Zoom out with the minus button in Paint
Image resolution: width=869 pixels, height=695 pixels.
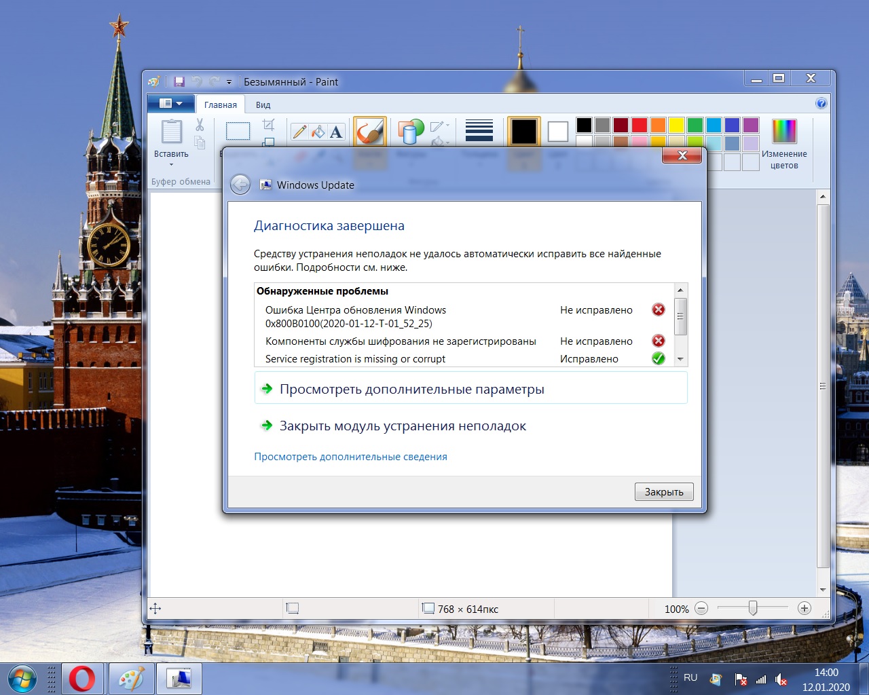click(x=701, y=609)
